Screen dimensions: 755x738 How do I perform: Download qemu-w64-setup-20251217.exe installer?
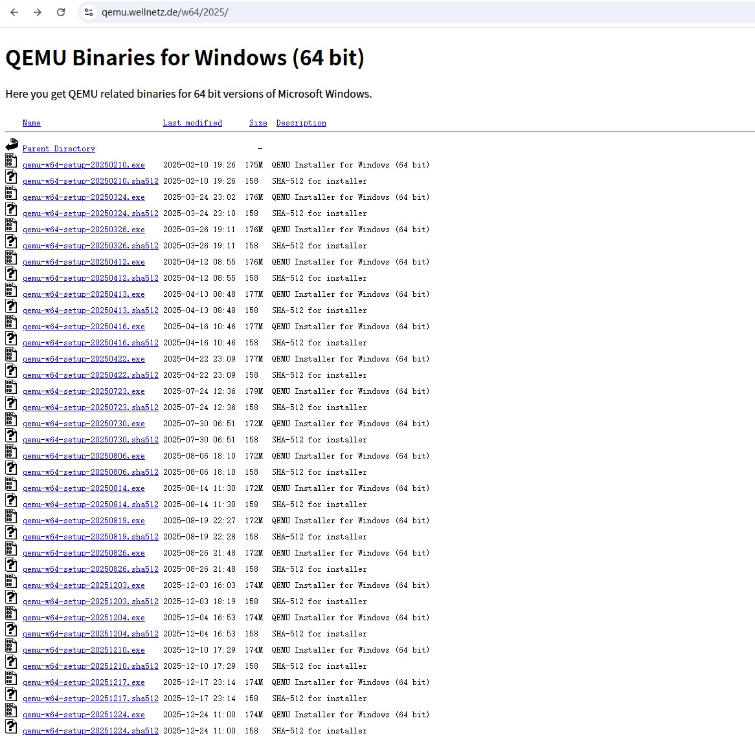[x=84, y=682]
